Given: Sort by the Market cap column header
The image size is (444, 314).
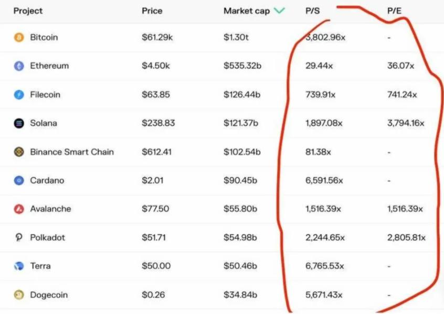Looking at the screenshot, I should click(x=246, y=11).
